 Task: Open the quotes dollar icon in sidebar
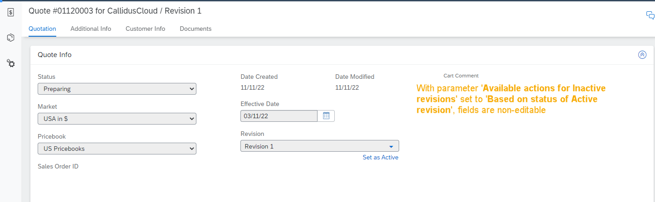tap(10, 12)
